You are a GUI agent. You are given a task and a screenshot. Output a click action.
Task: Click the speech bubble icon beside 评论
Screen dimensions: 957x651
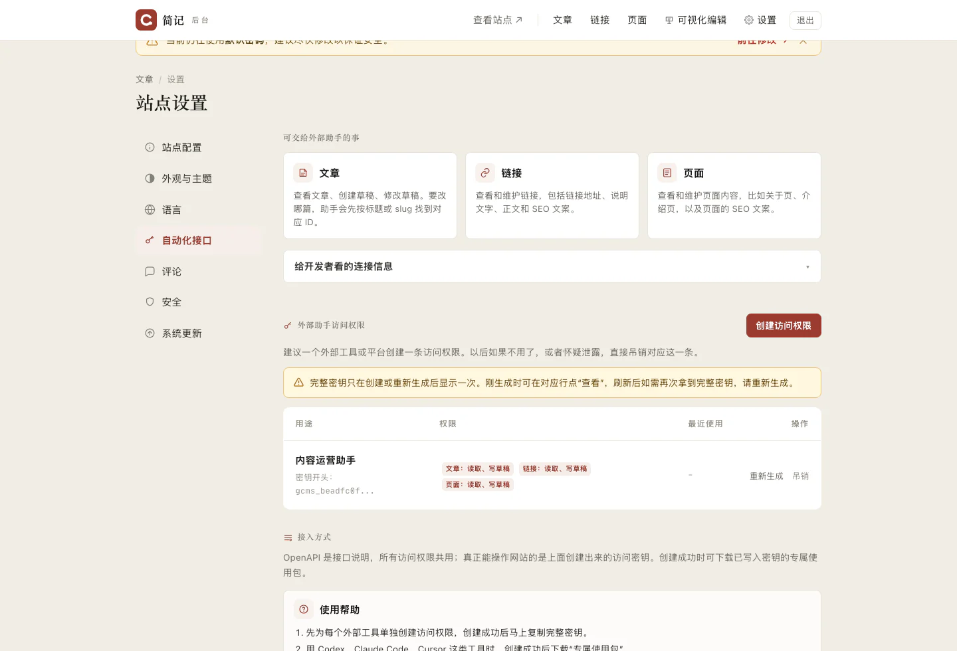(150, 272)
